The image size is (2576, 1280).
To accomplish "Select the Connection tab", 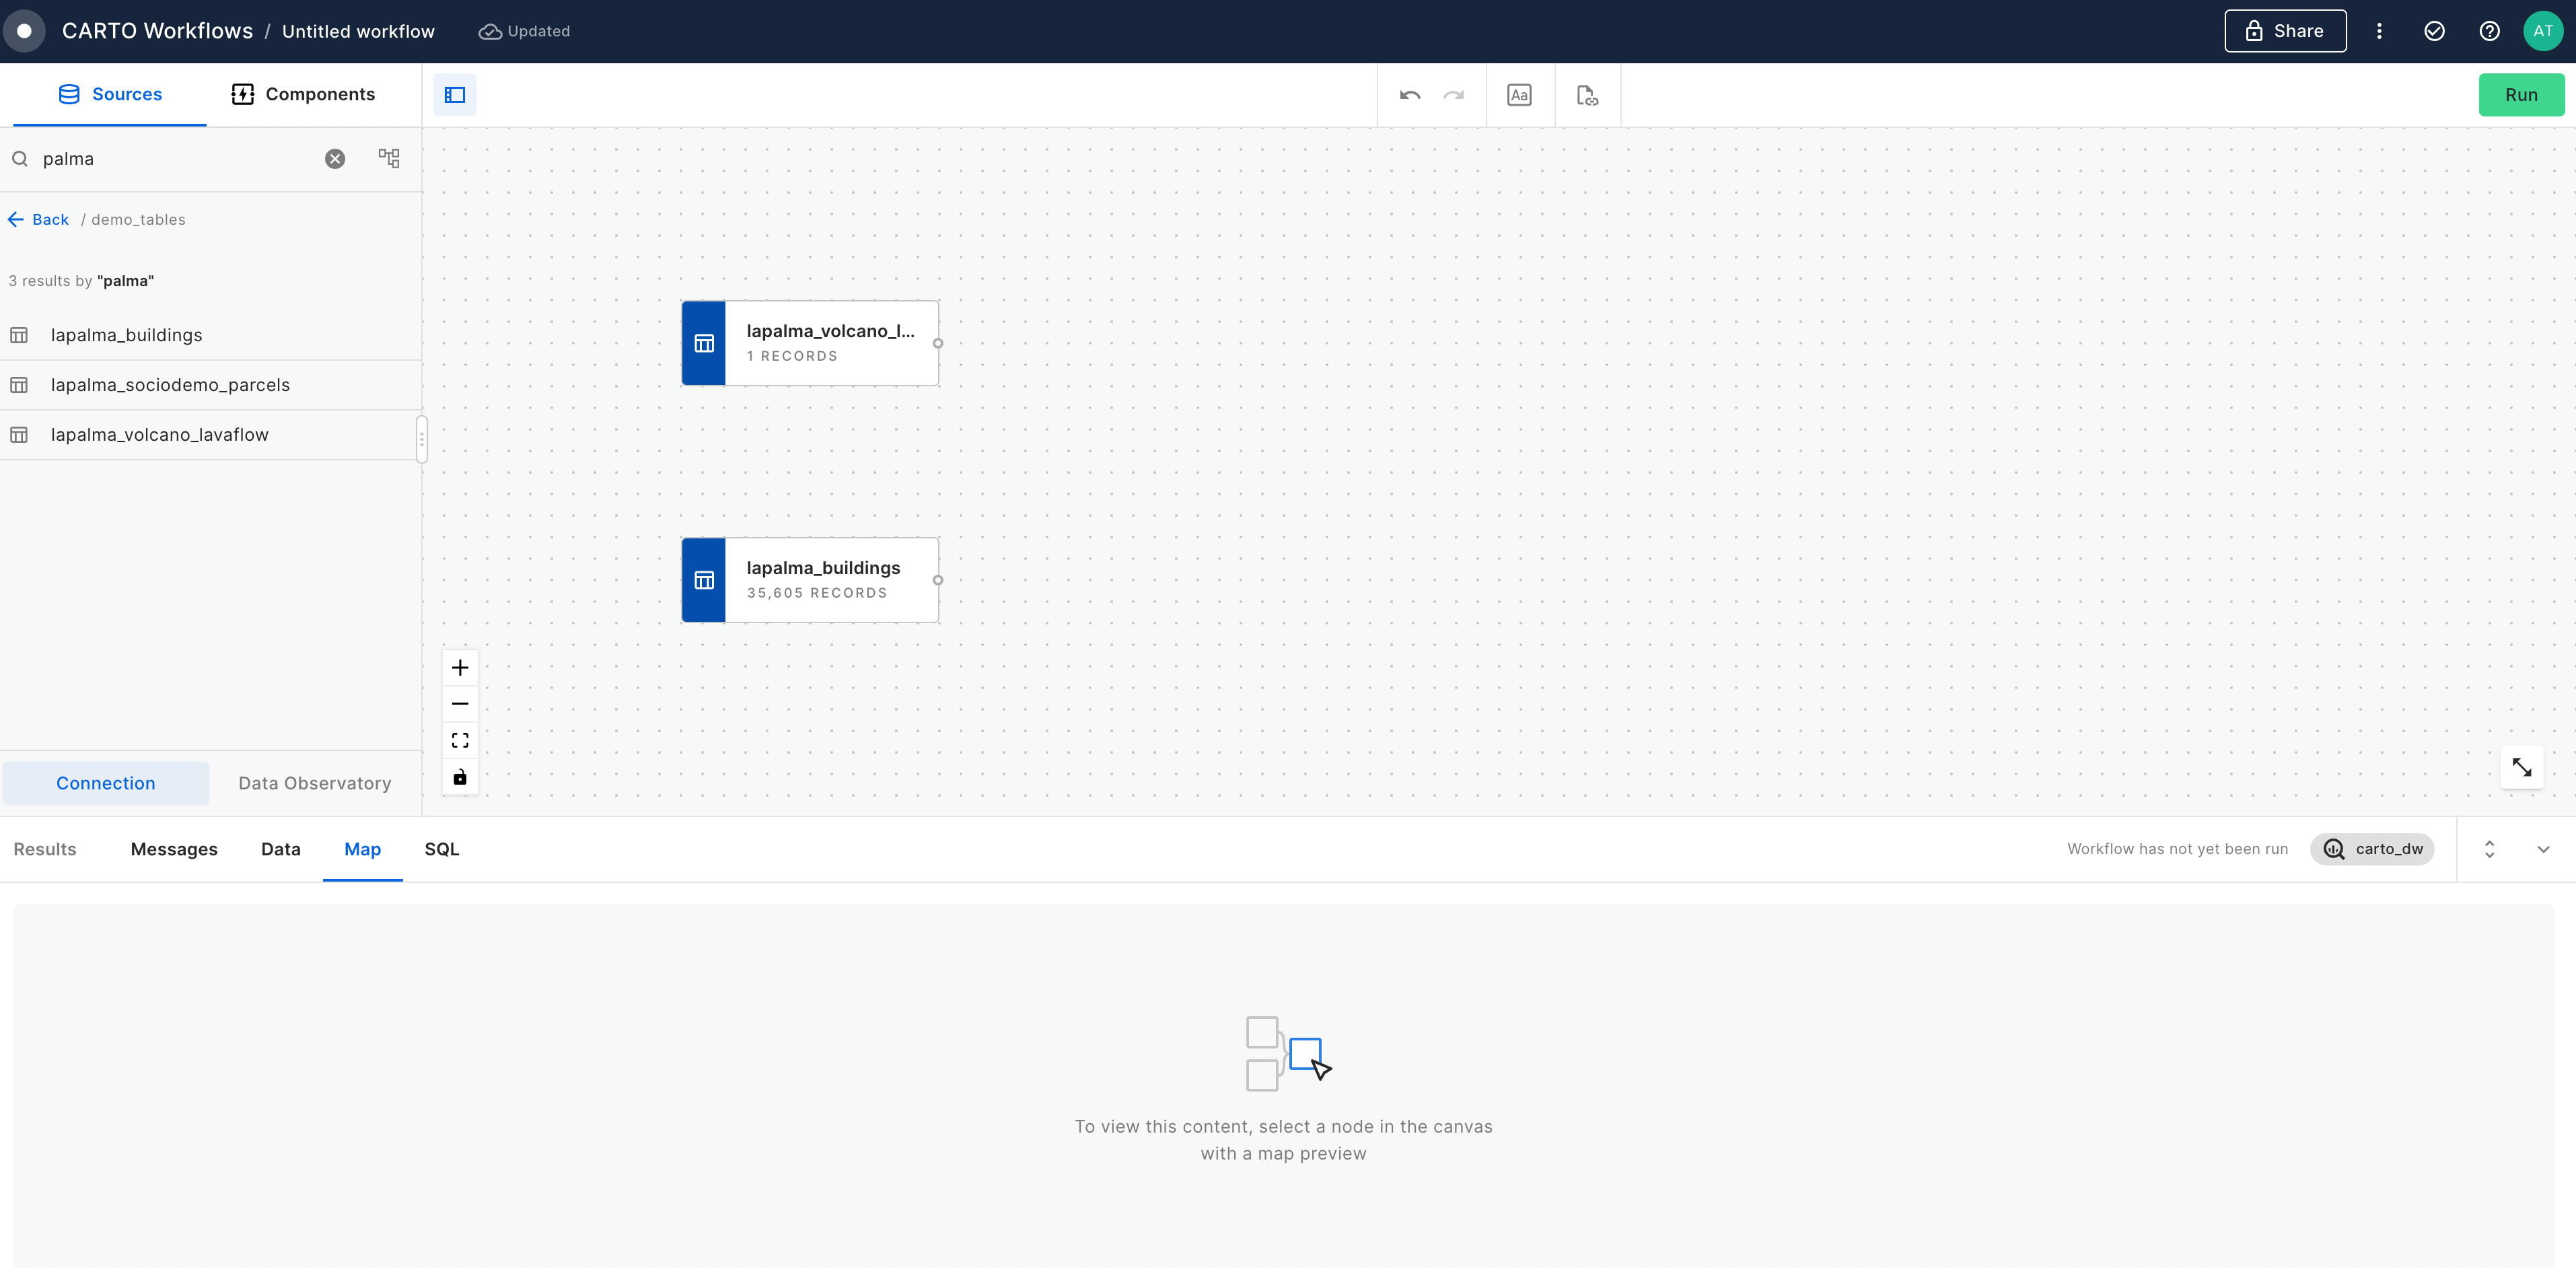I will 106,783.
